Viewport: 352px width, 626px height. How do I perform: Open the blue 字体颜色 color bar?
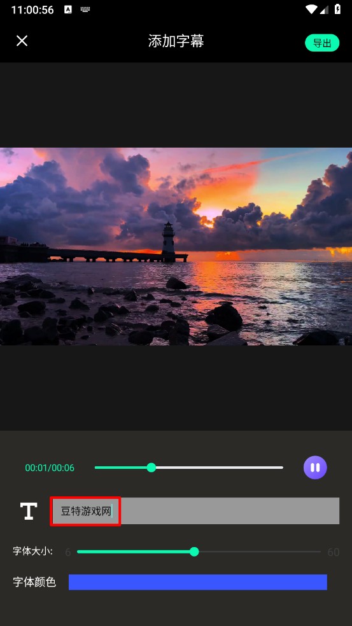pos(198,582)
